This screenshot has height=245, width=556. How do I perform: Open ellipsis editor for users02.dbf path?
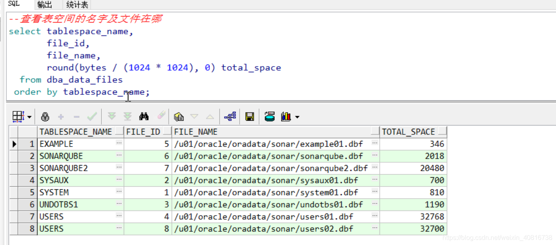[x=375, y=228]
